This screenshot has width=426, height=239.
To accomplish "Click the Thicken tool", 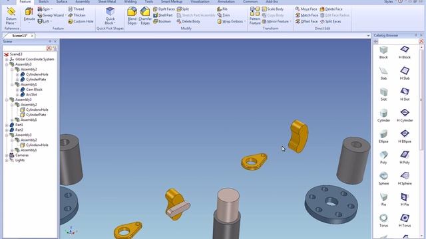I will point(77,15).
